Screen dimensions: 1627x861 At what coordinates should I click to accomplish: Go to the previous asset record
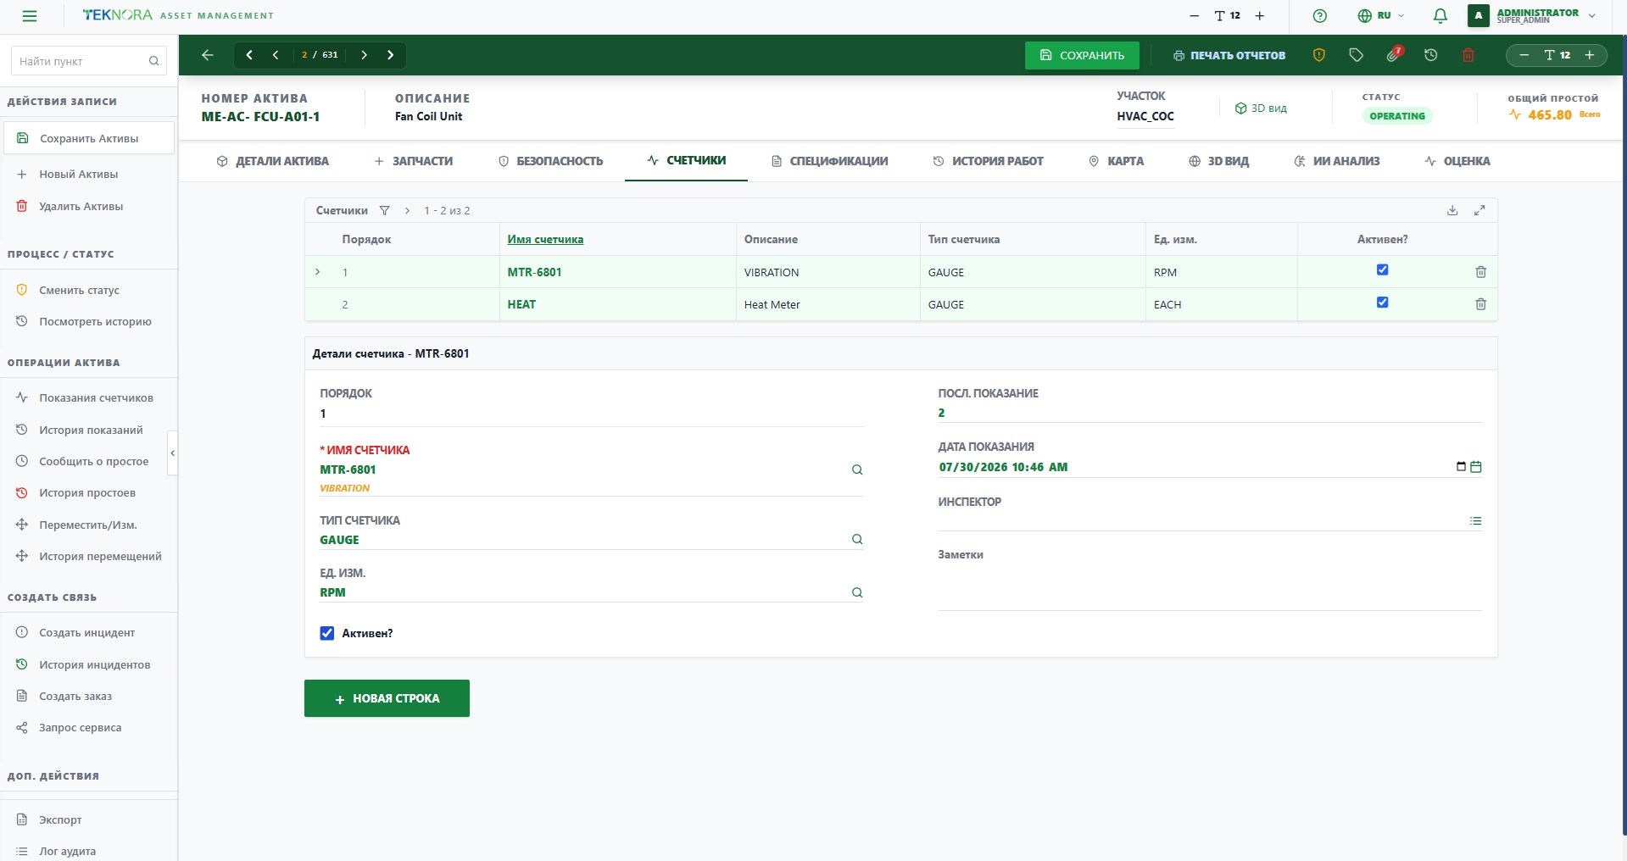click(x=276, y=55)
